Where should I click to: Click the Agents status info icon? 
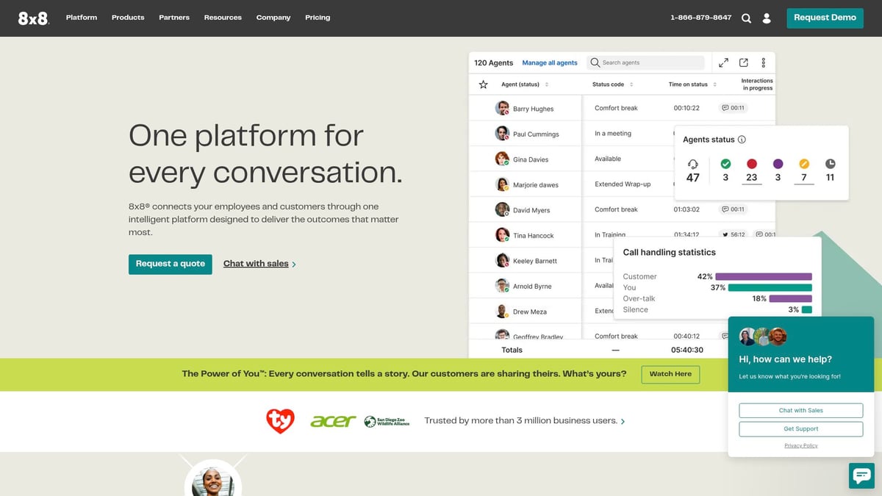tap(742, 140)
